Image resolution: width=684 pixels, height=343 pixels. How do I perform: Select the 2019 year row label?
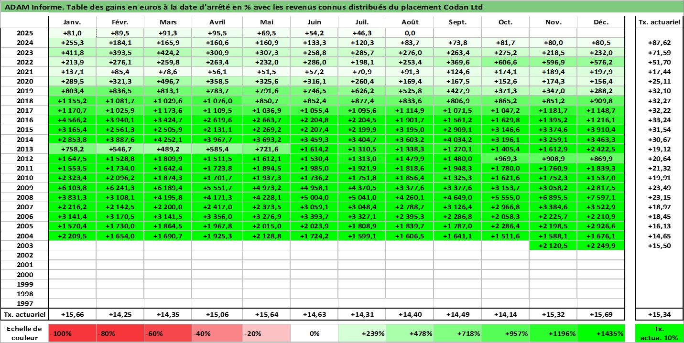point(24,91)
